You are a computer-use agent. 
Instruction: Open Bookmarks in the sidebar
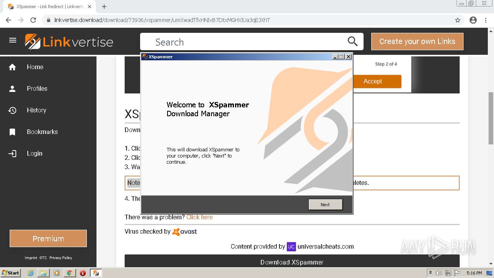point(42,132)
